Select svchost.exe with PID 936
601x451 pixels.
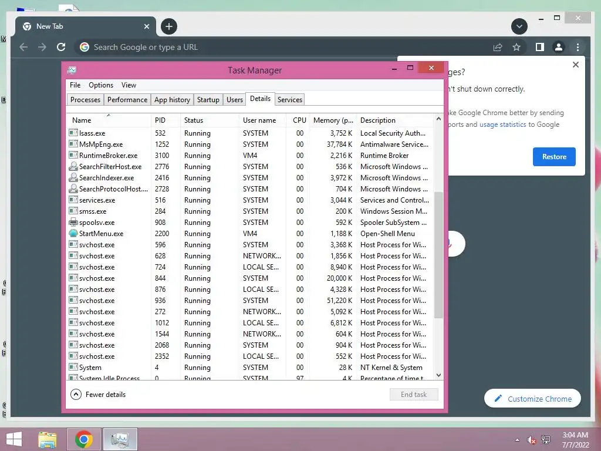tap(250, 300)
